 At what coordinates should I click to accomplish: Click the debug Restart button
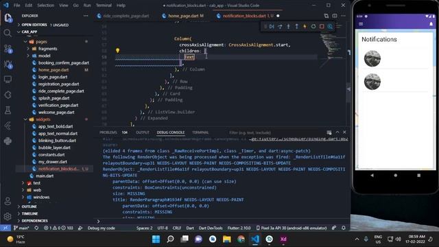pos(313,26)
